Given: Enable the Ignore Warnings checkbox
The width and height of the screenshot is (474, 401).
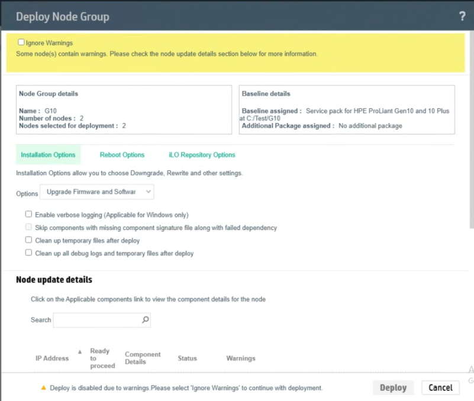Looking at the screenshot, I should tap(21, 43).
